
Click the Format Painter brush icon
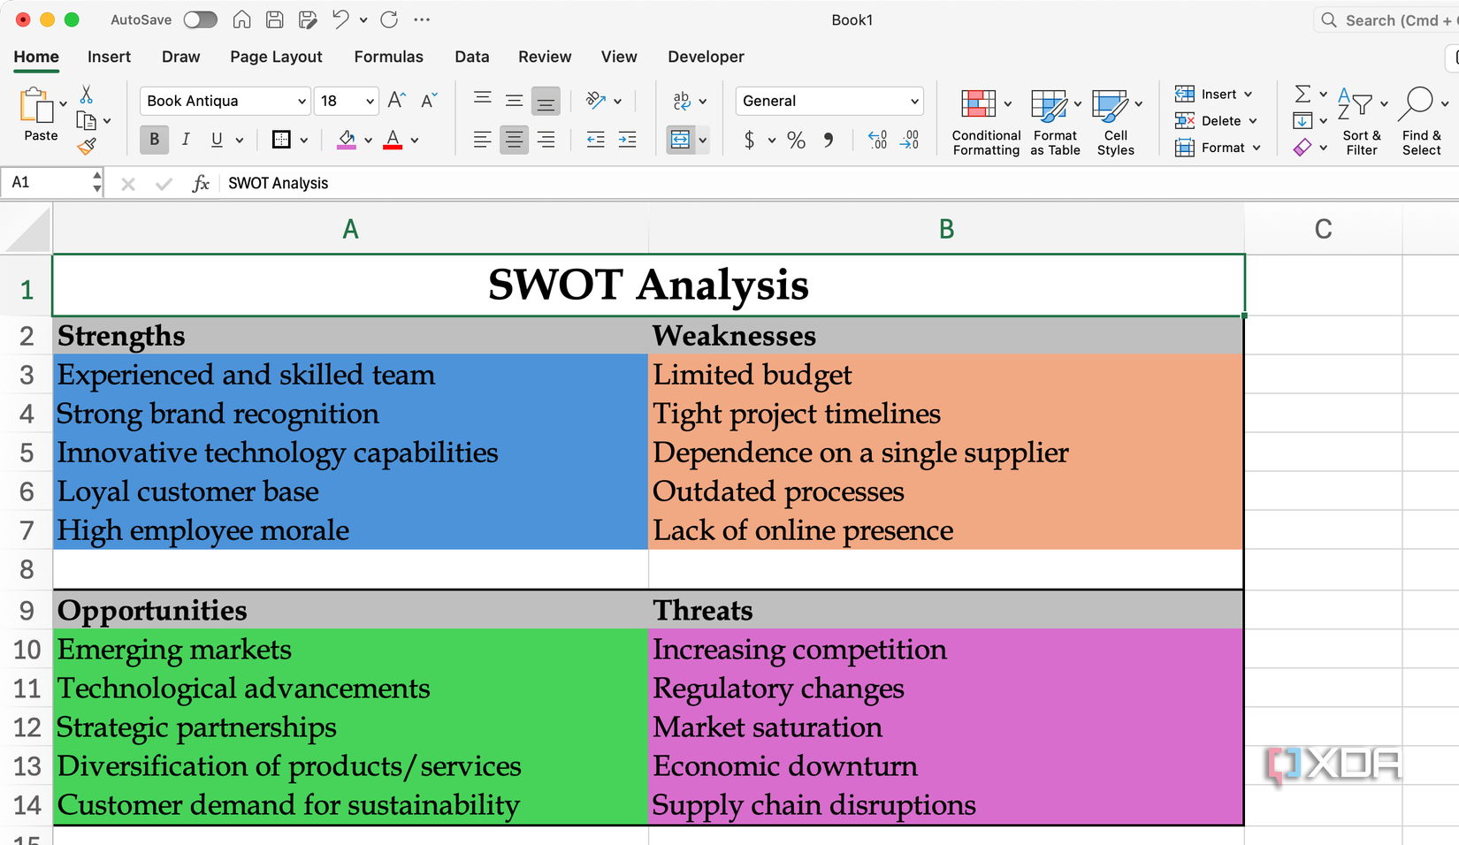pyautogui.click(x=87, y=147)
